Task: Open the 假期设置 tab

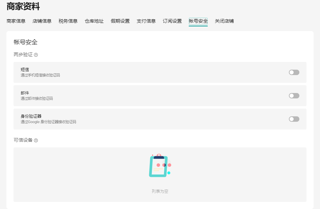Action: (x=120, y=21)
